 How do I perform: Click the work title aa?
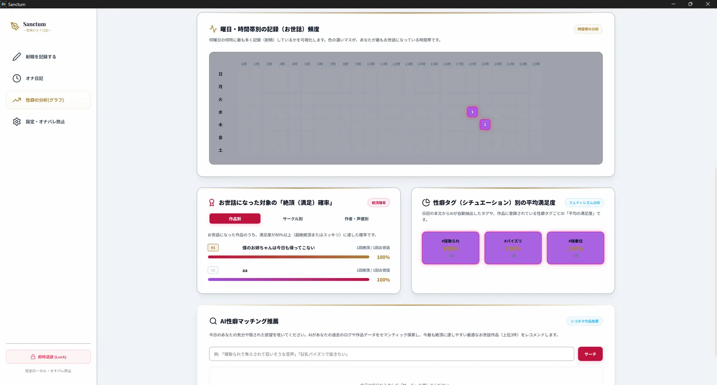(x=245, y=270)
